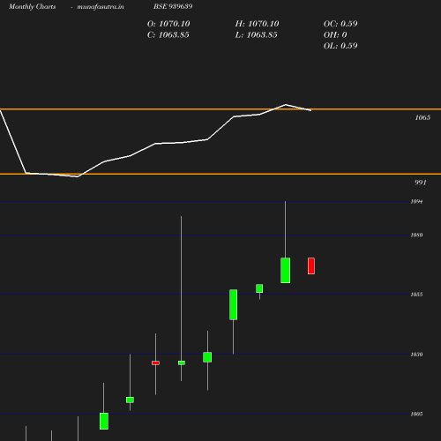The width and height of the screenshot is (441, 441).
Task: Click the high value "H: 1070.10"
Action: tap(257, 24)
